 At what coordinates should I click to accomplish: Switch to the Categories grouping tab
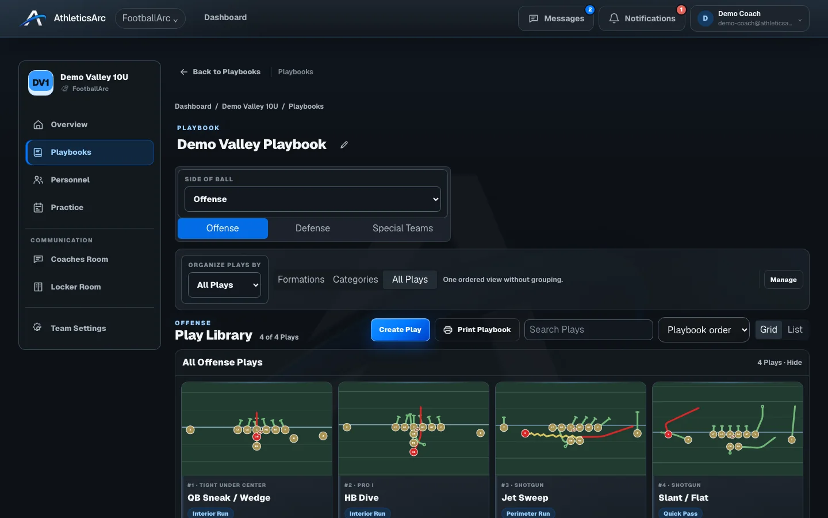point(355,280)
